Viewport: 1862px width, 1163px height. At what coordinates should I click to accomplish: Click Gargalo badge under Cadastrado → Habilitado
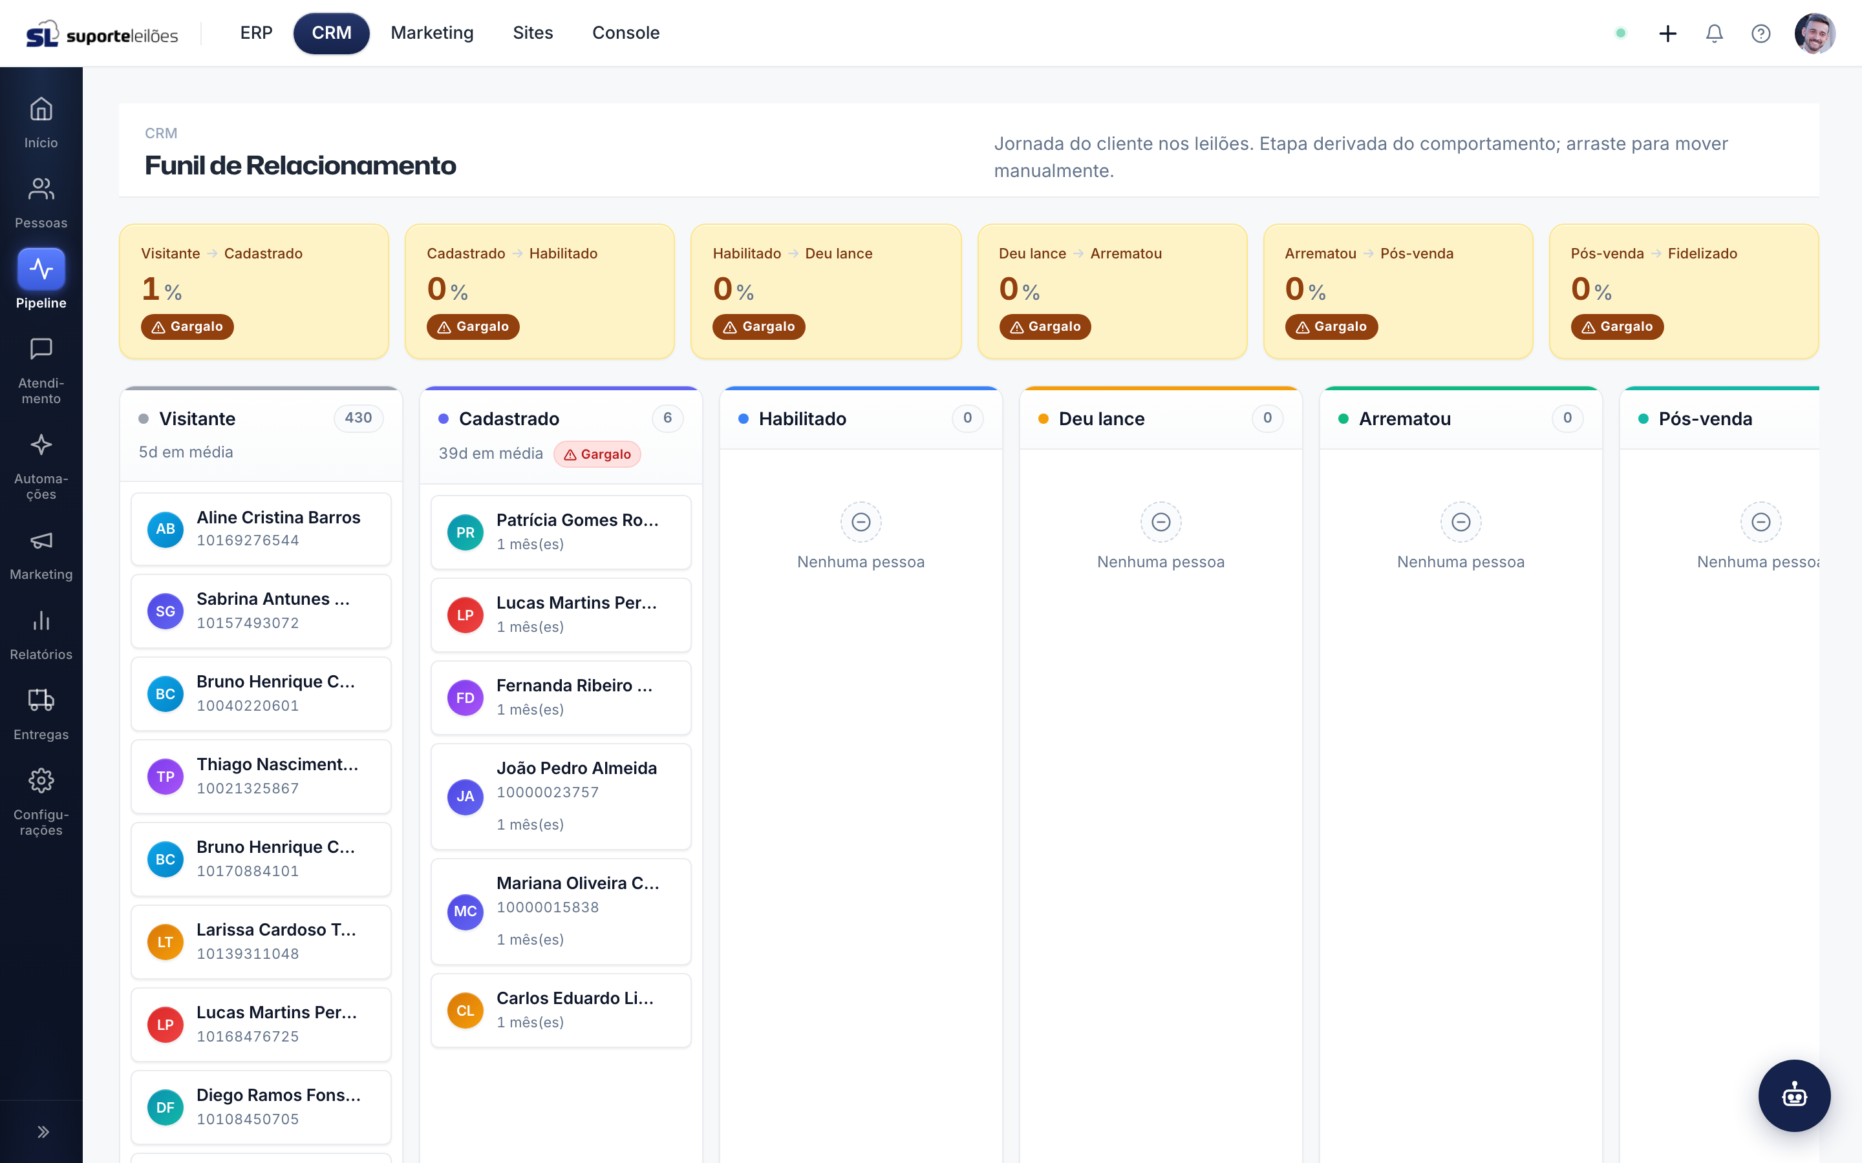[x=473, y=327]
